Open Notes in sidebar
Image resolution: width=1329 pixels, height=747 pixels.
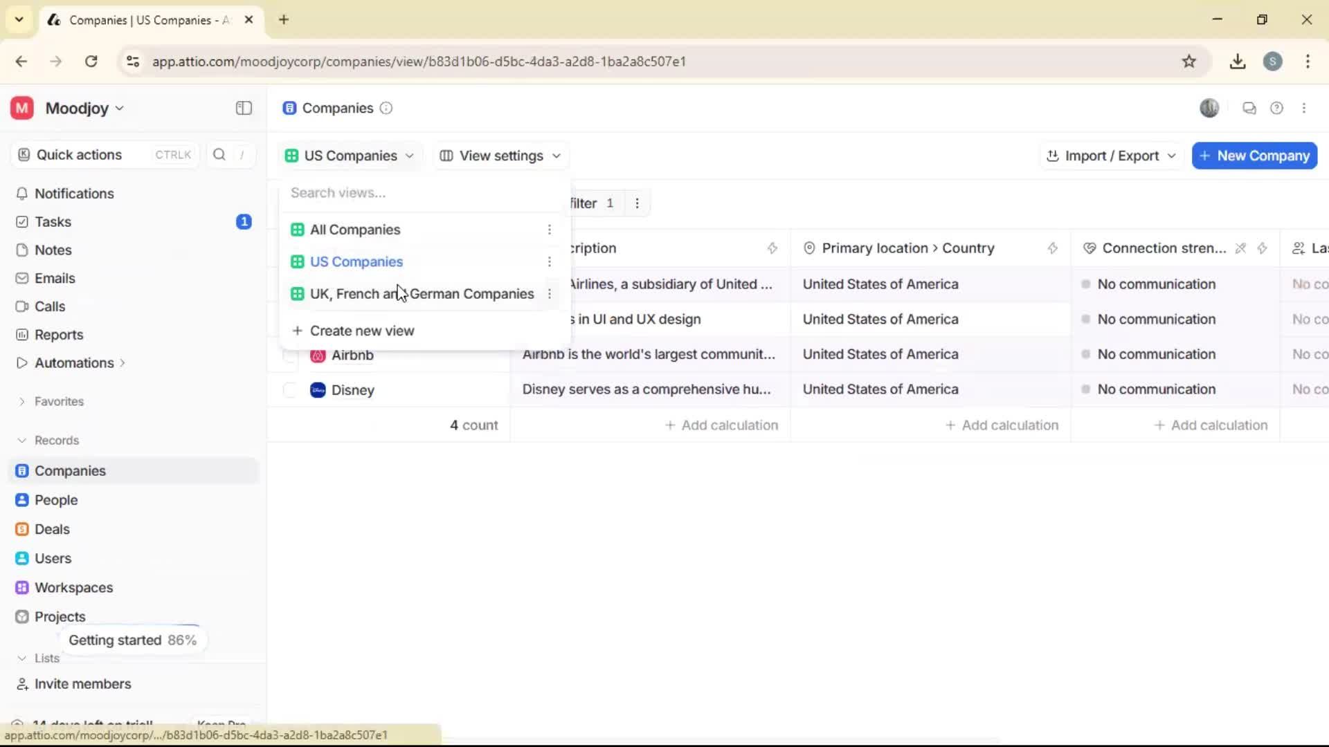pos(53,250)
